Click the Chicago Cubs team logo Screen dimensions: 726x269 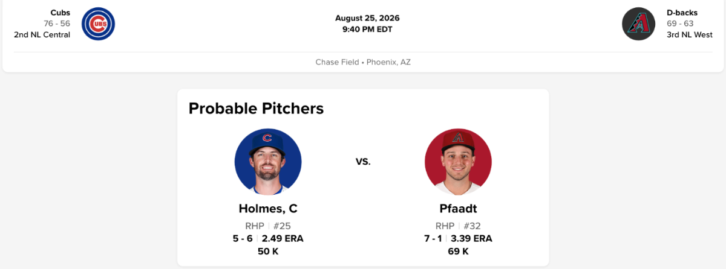point(98,24)
